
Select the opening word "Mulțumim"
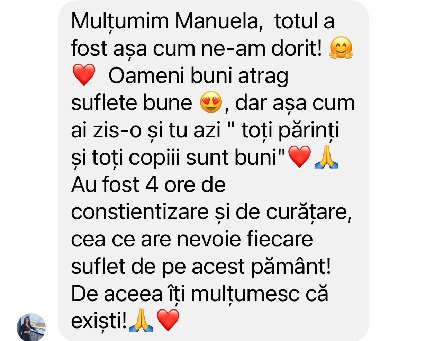tap(120, 21)
